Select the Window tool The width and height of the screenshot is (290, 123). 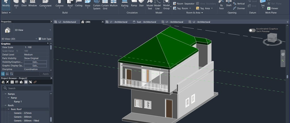click(x=33, y=4)
